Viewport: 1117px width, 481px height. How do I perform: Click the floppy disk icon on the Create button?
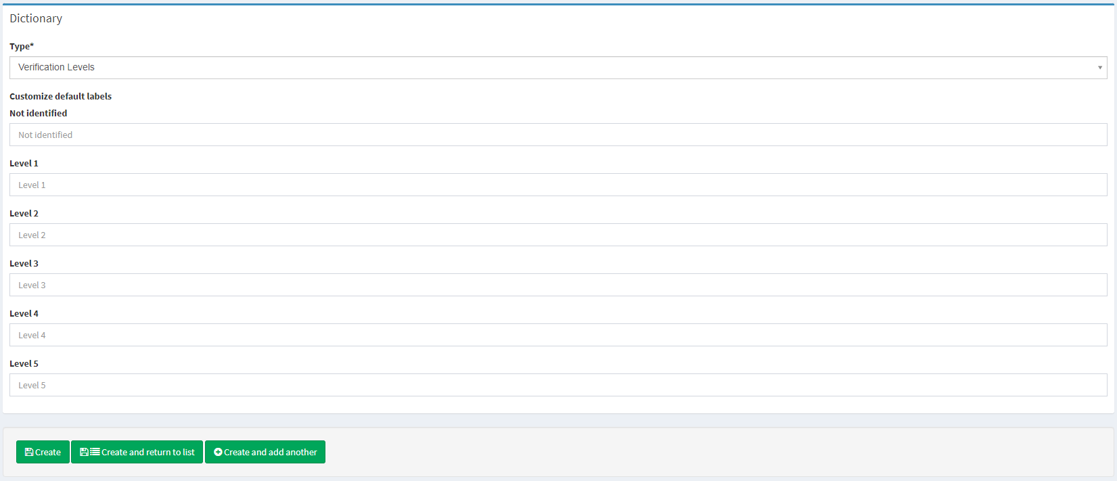tap(29, 452)
